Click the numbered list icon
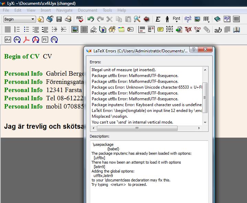Screen dimensions: 247x203 [17, 29]
